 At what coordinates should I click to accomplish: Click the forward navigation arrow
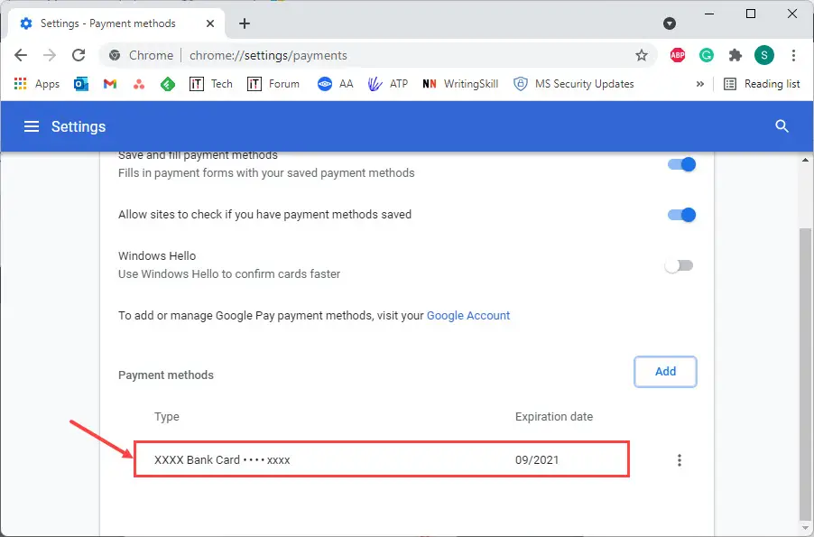50,55
